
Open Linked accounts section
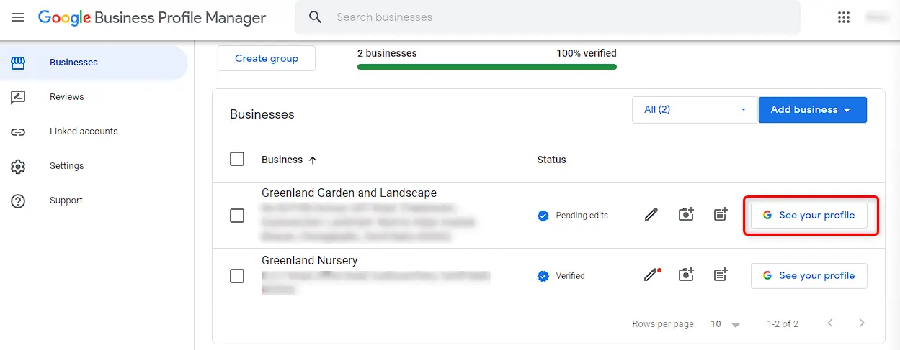tap(94, 132)
